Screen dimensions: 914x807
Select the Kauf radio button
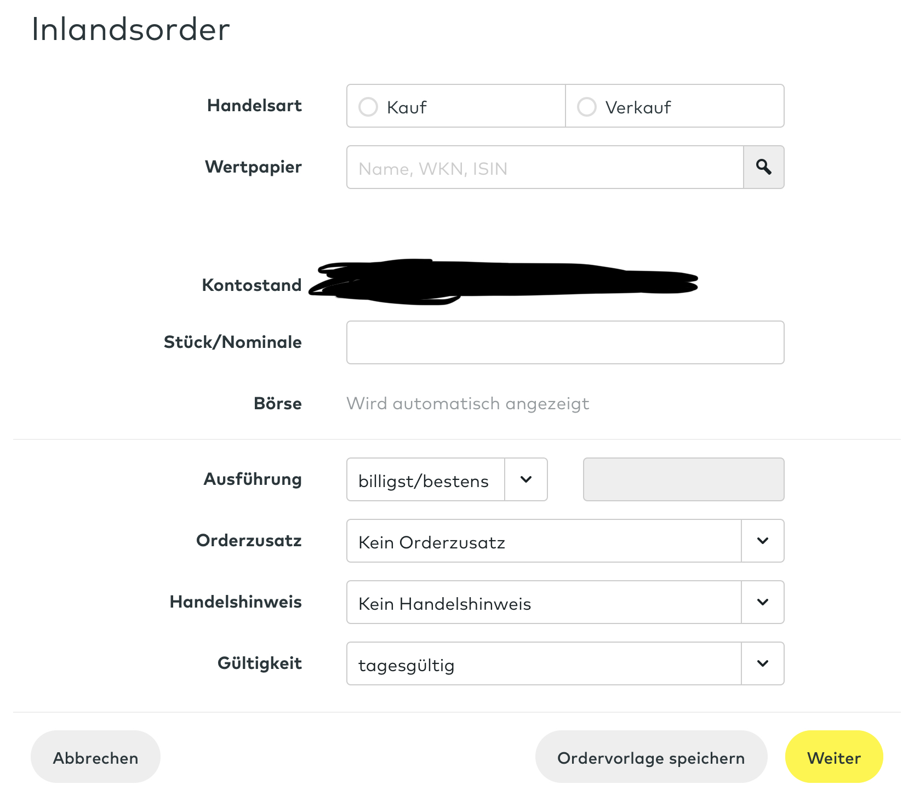click(x=368, y=107)
